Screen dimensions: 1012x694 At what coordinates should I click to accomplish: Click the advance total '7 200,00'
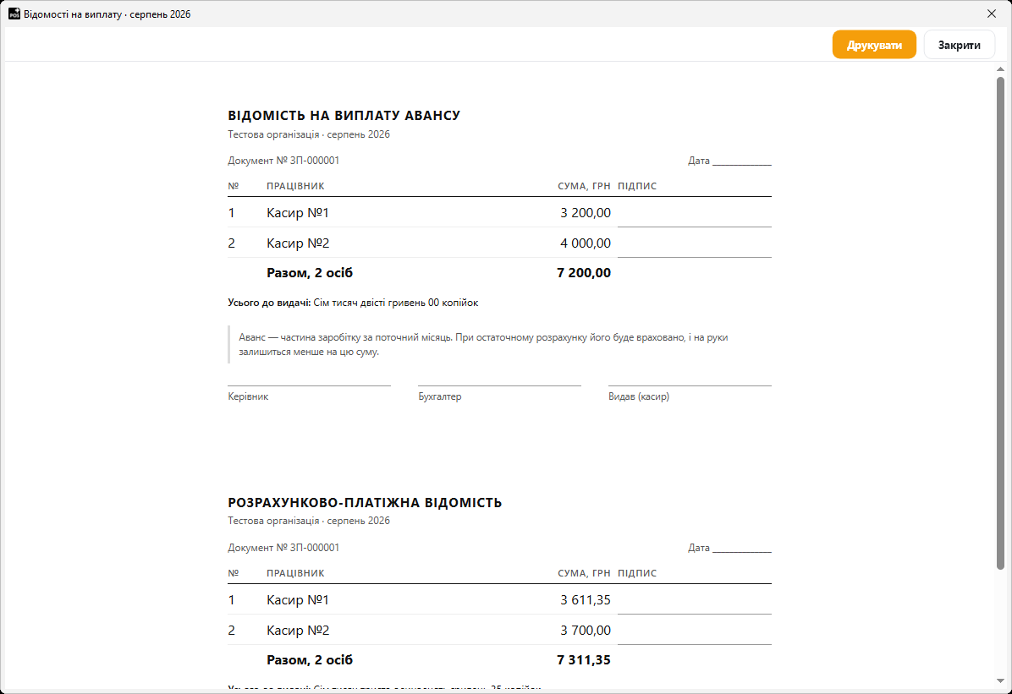tap(584, 273)
